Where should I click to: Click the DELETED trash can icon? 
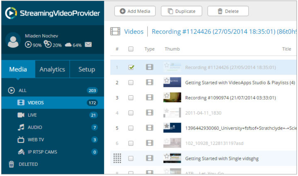12,164
